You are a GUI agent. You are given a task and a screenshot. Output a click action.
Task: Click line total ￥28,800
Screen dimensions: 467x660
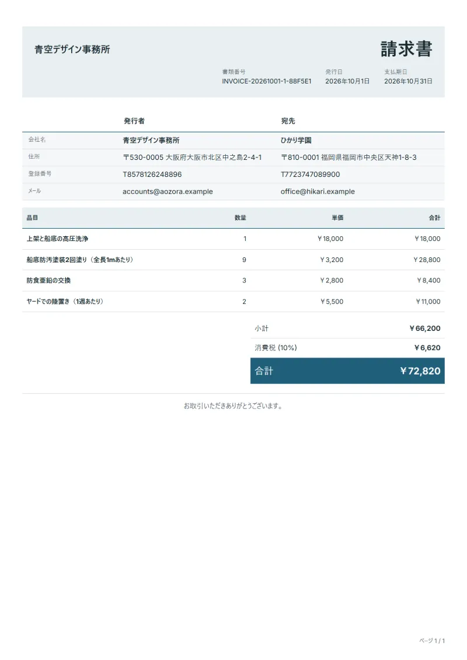tap(427, 260)
